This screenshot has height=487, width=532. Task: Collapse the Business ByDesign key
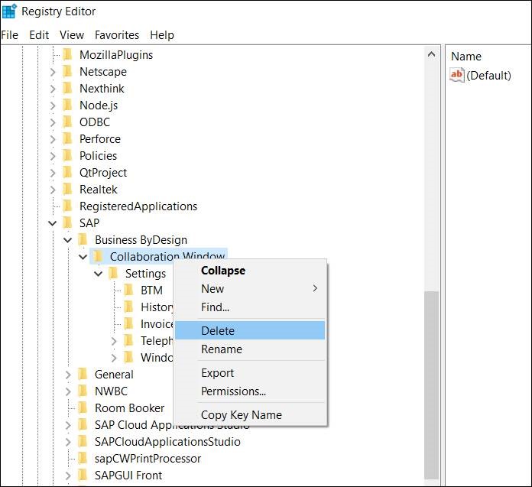[68, 240]
